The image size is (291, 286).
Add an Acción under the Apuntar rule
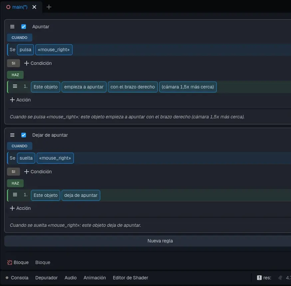pyautogui.click(x=20, y=100)
